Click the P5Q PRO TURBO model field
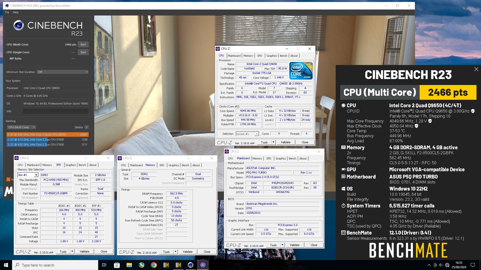Viewport: 481px width, 270px height. 269,172
